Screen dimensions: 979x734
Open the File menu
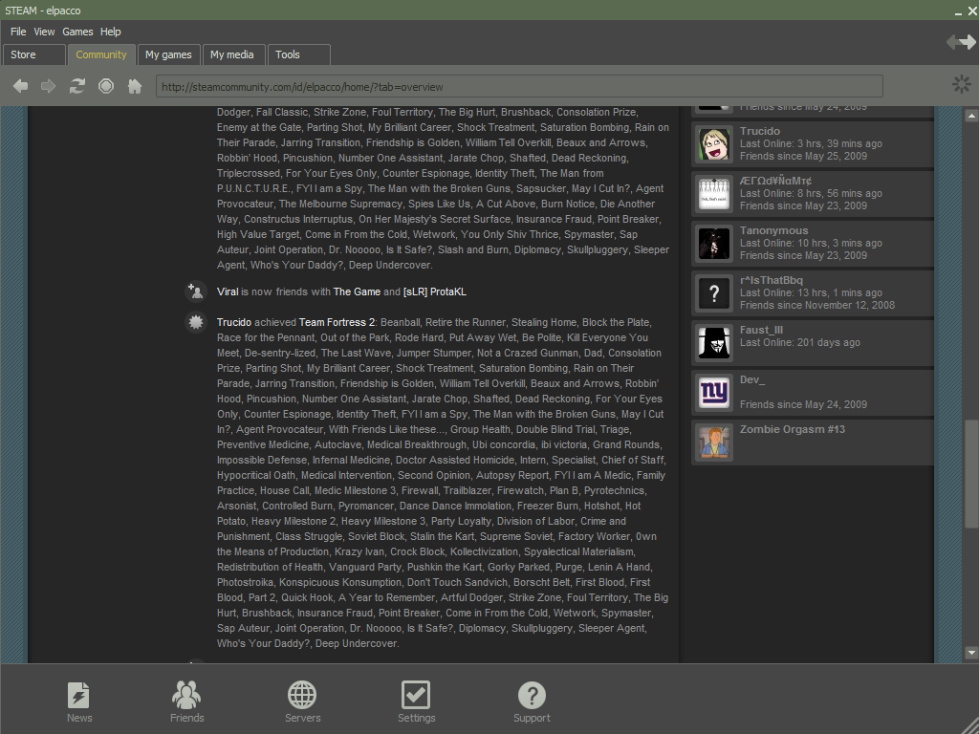(x=18, y=32)
